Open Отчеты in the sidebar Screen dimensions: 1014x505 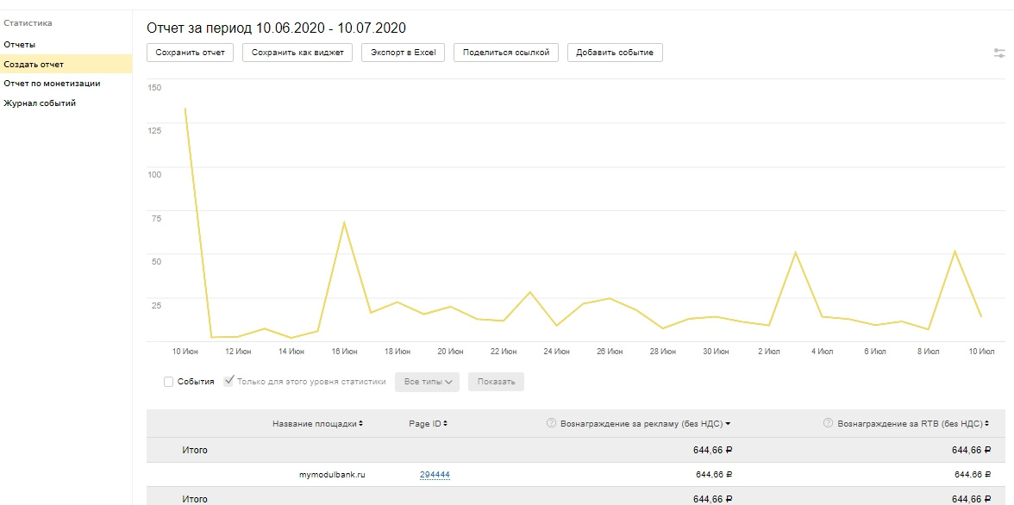point(19,45)
